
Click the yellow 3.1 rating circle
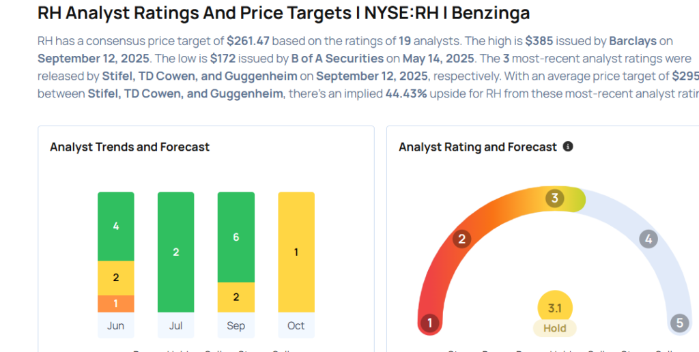pos(555,308)
